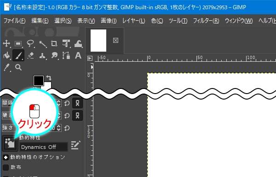
Task: Select the Warp Transform tool
Action: click(x=78, y=43)
